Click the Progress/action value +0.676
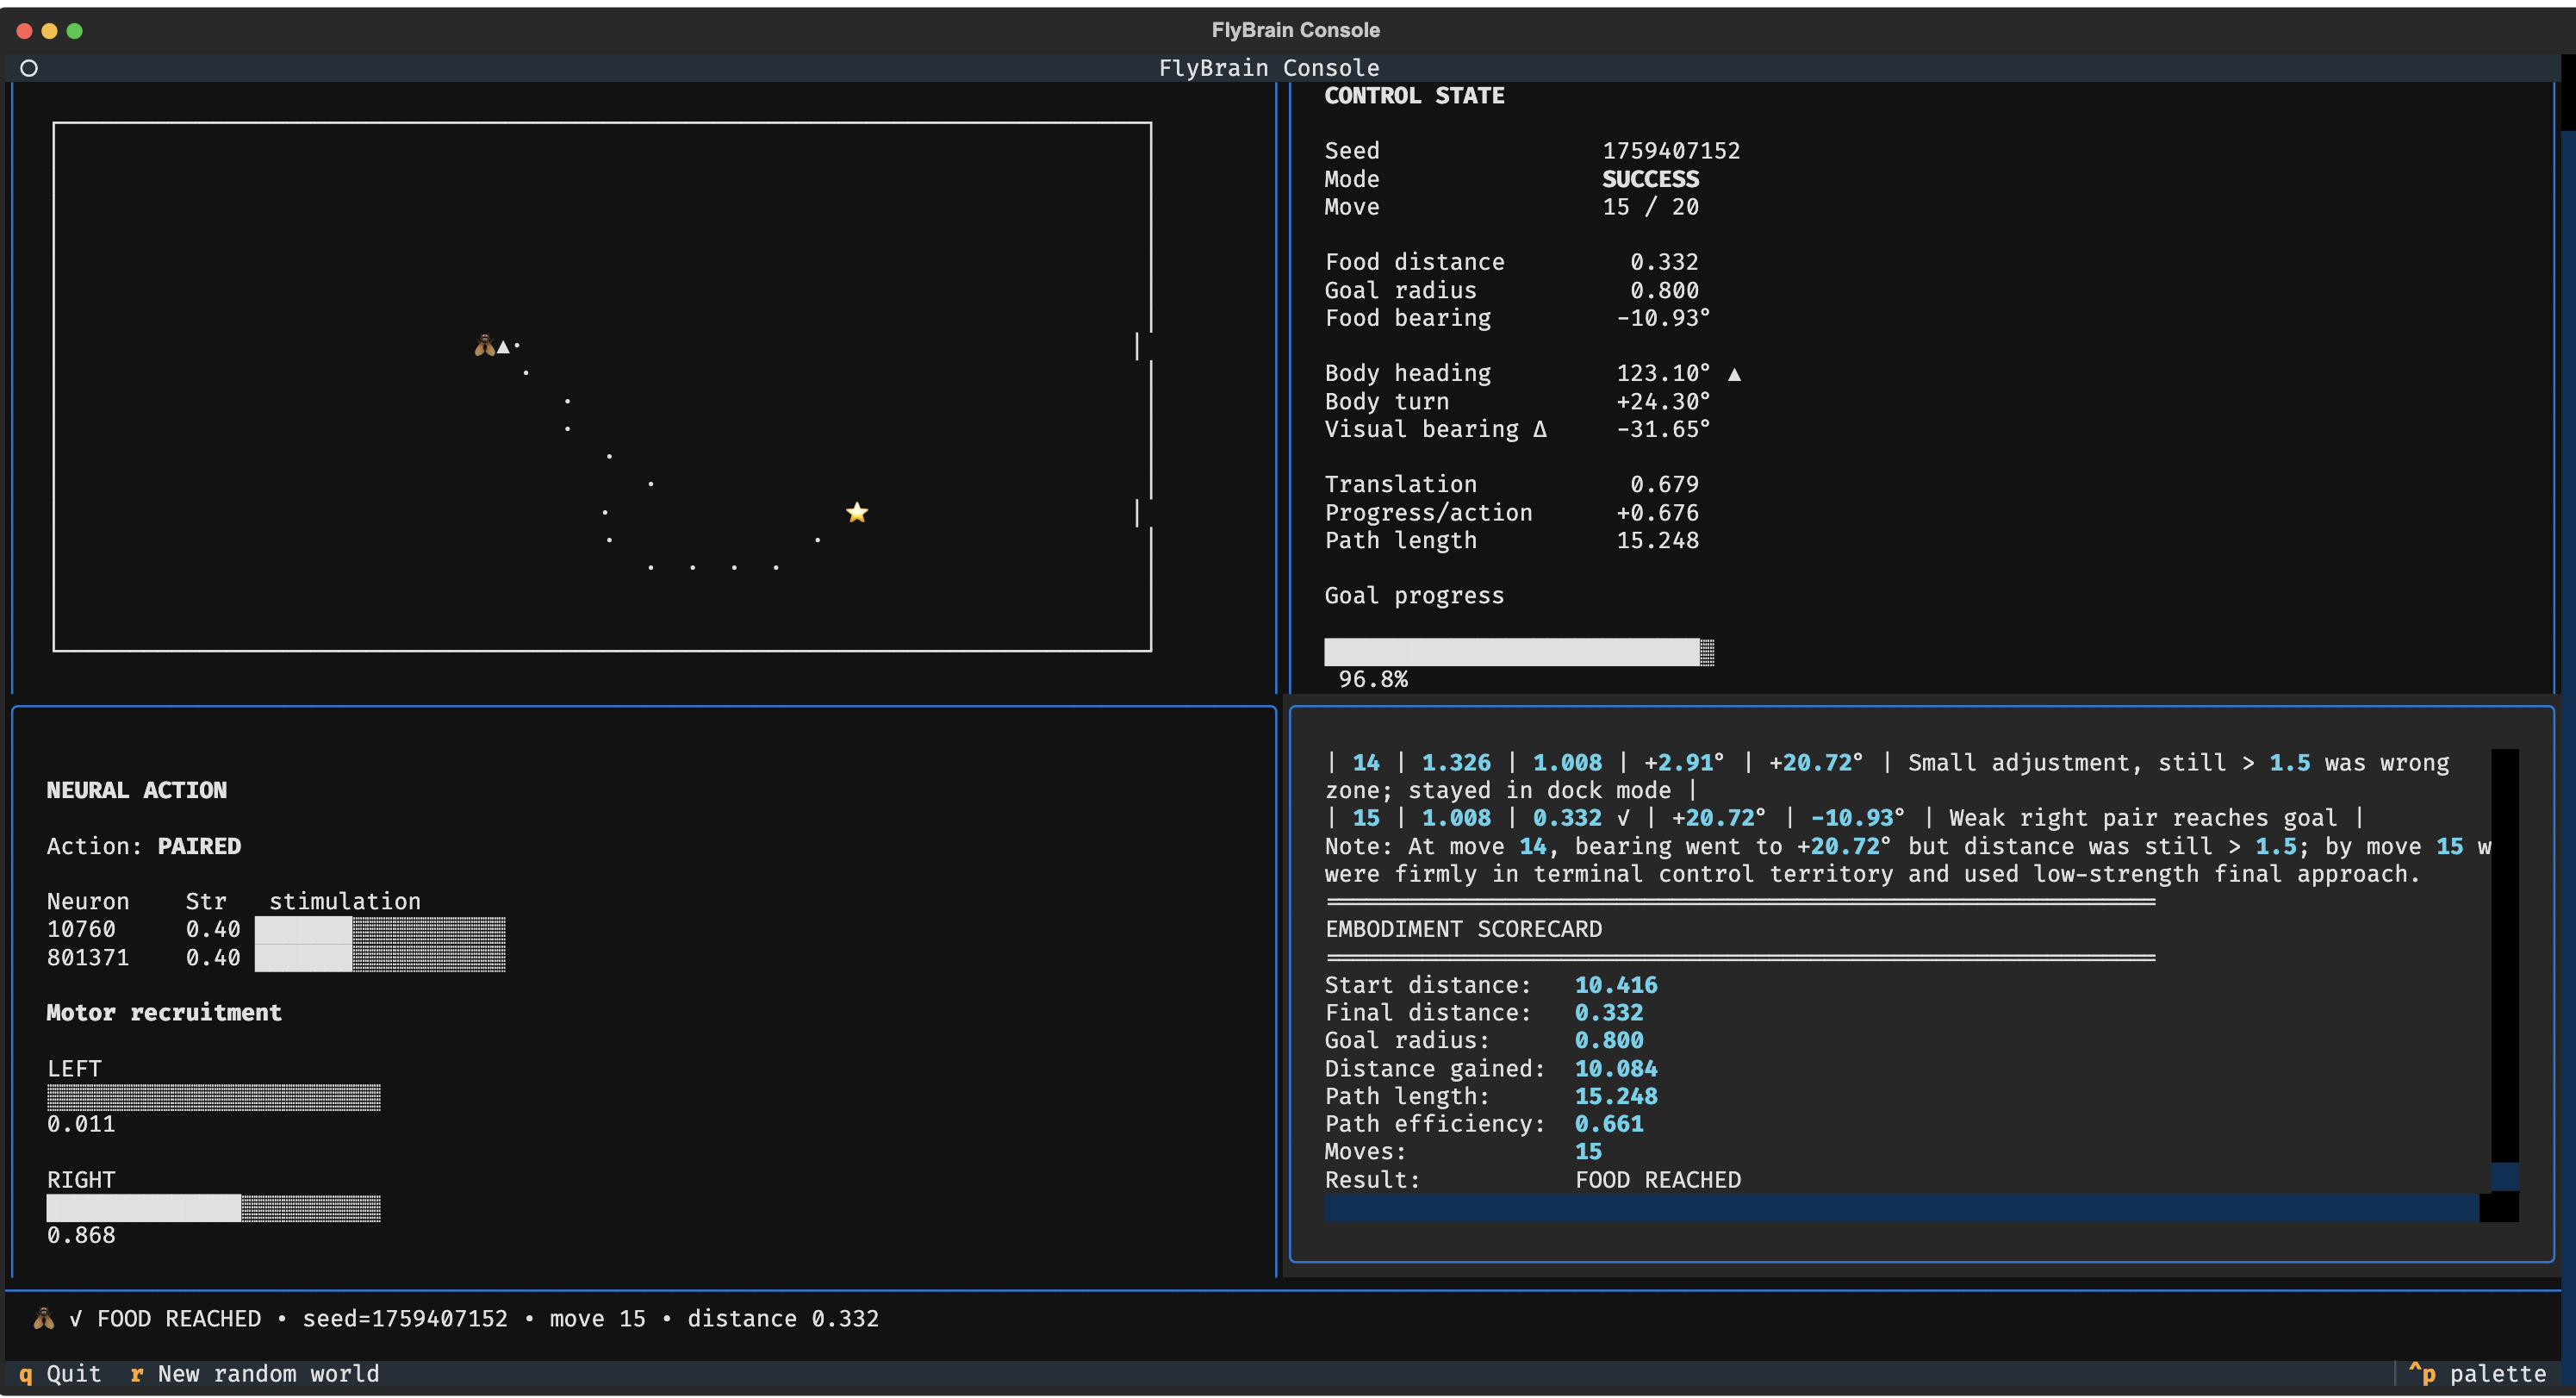The image size is (2576, 1398). point(1657,512)
